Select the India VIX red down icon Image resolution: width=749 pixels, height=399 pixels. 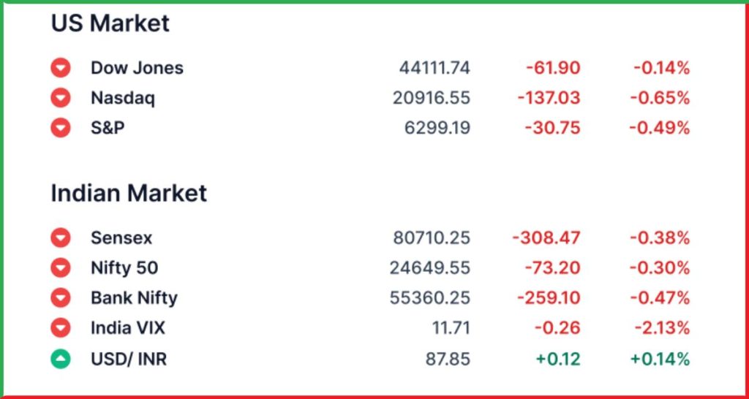coord(61,328)
